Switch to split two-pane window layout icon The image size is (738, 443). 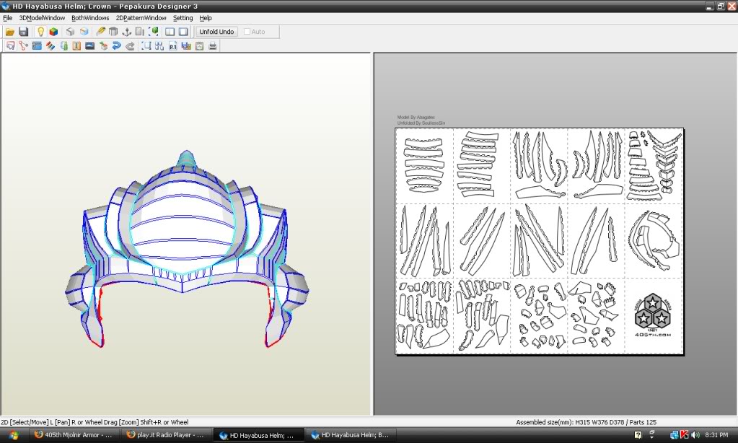point(170,32)
